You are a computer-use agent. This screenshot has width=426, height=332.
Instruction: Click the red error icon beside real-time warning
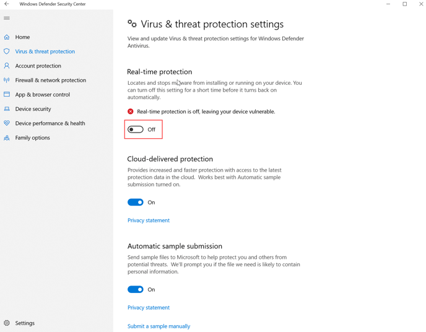(131, 111)
